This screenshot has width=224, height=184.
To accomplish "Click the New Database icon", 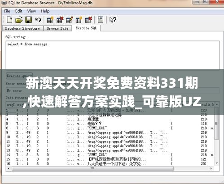I will coord(9,20).
